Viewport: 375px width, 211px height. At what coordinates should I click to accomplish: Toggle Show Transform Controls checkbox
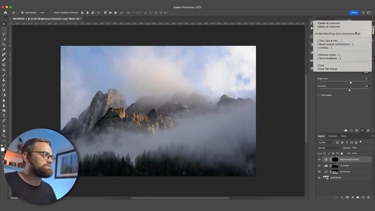52,13
